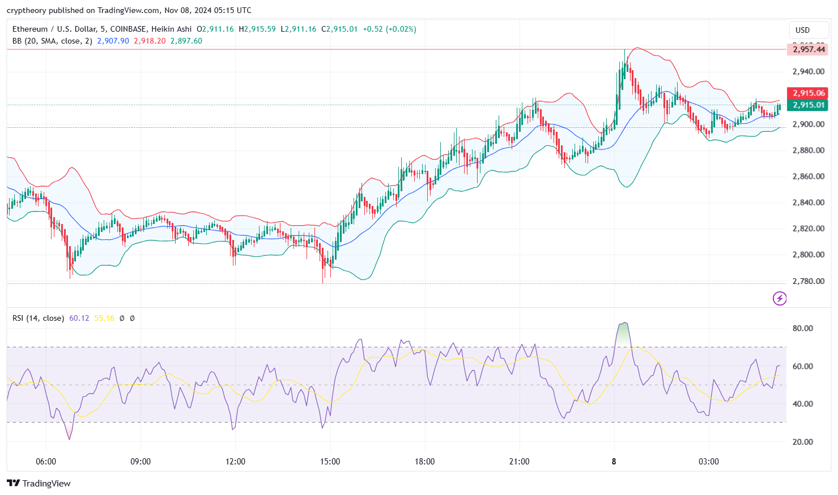Click the purple lightning bolt icon
Viewport: 838px width, 495px height.
tap(780, 298)
